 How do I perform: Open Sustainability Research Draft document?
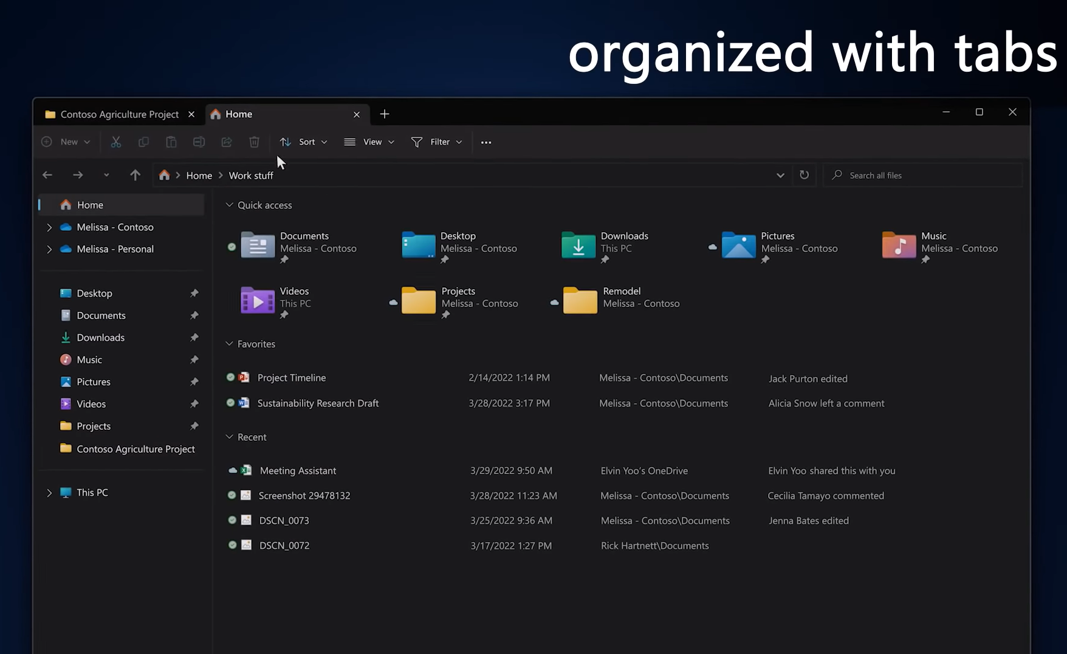(x=318, y=404)
